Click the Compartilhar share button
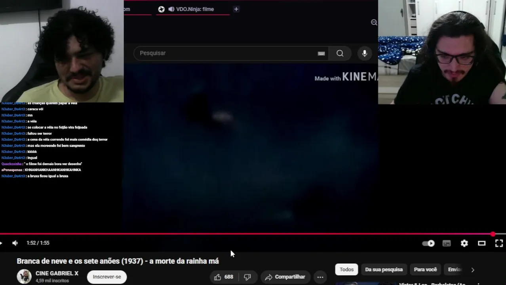Viewport: 506px width, 285px height. 285,277
